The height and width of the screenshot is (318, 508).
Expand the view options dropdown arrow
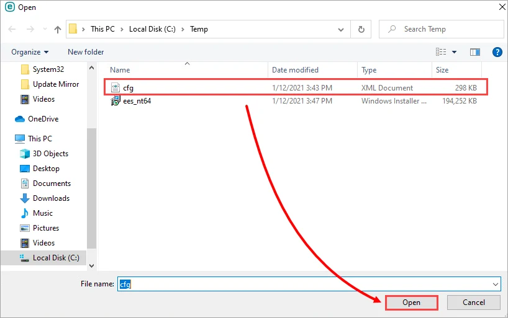(454, 52)
